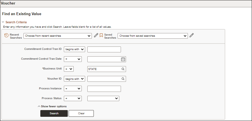The width and height of the screenshot is (252, 121).
Task: Click the Recent Searches clock icon
Action: pyautogui.click(x=6, y=35)
